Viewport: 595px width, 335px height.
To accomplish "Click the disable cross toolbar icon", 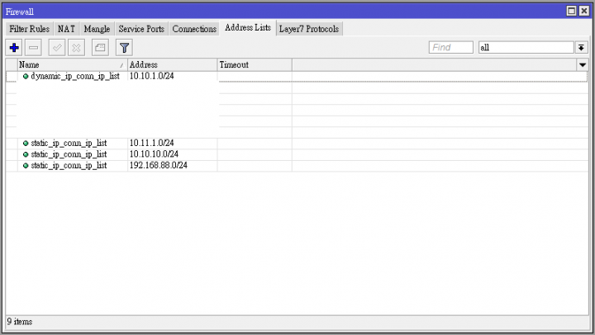I will pyautogui.click(x=76, y=48).
